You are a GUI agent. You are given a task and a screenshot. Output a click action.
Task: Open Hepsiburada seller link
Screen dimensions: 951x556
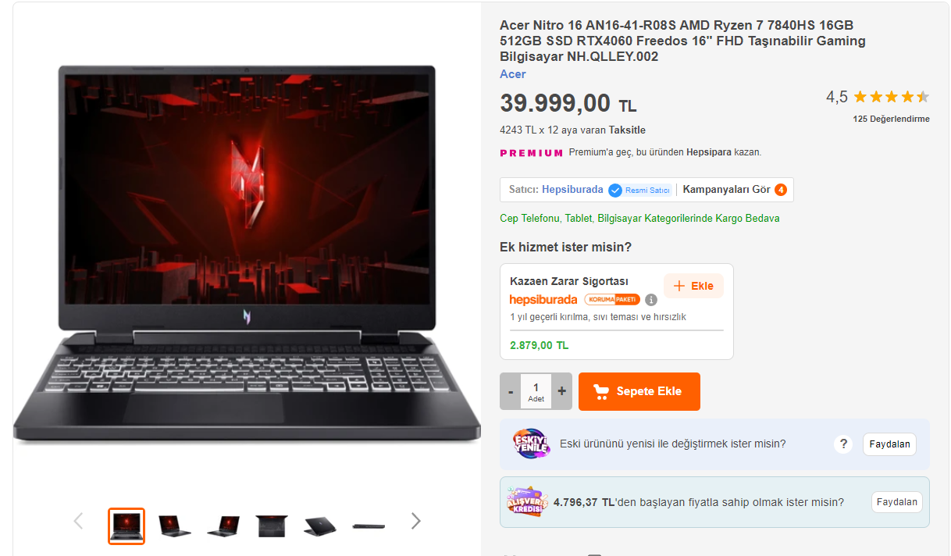point(572,190)
